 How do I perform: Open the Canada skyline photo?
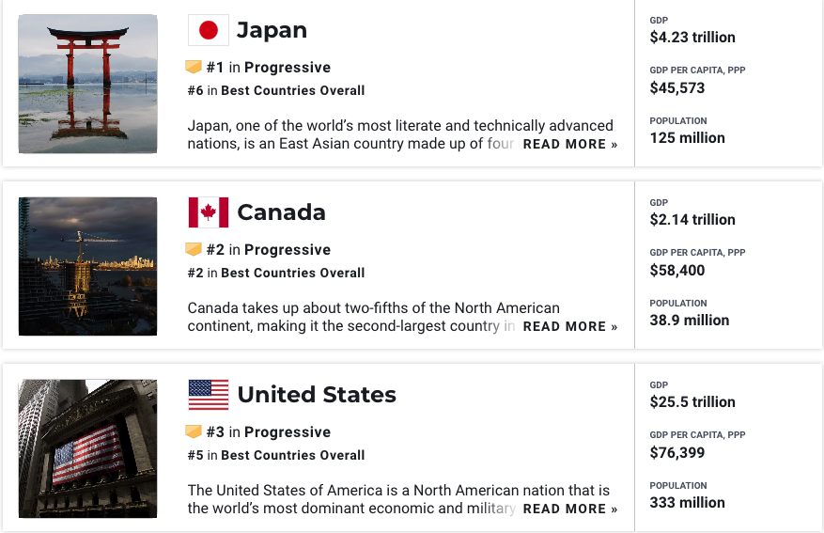coord(87,266)
